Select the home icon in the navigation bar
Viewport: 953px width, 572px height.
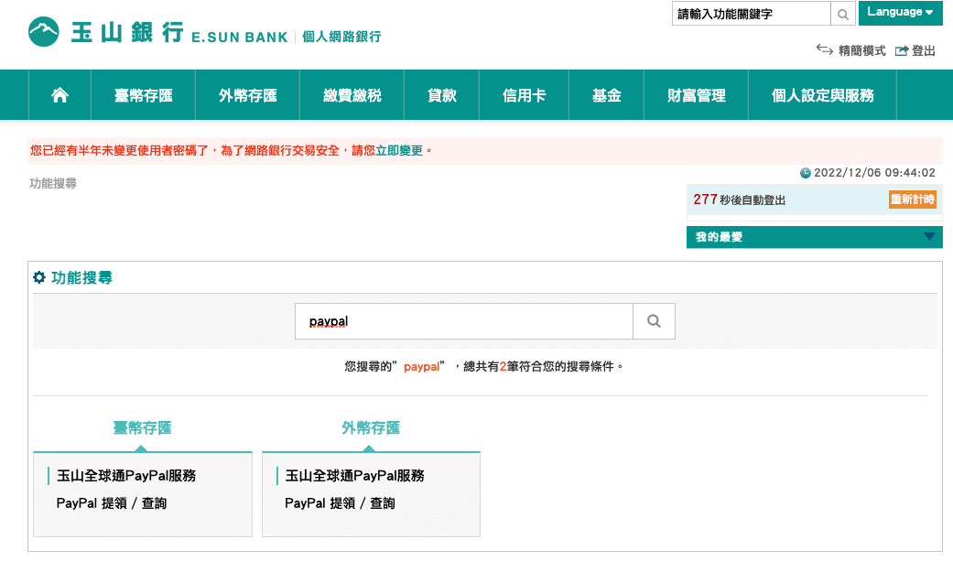(59, 94)
